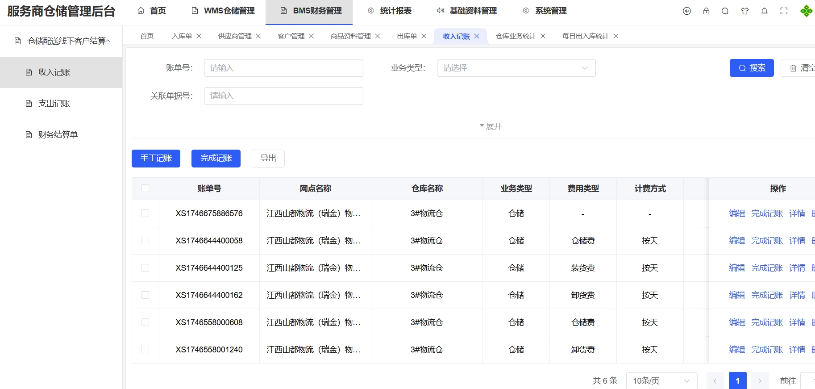Click the lock screen icon
Screen dimensions: 815x389
click(706, 11)
